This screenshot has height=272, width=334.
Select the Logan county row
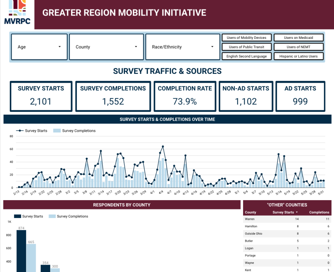287,248
